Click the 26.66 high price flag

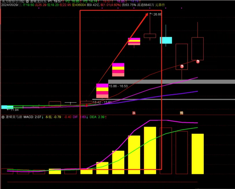coord(157,14)
